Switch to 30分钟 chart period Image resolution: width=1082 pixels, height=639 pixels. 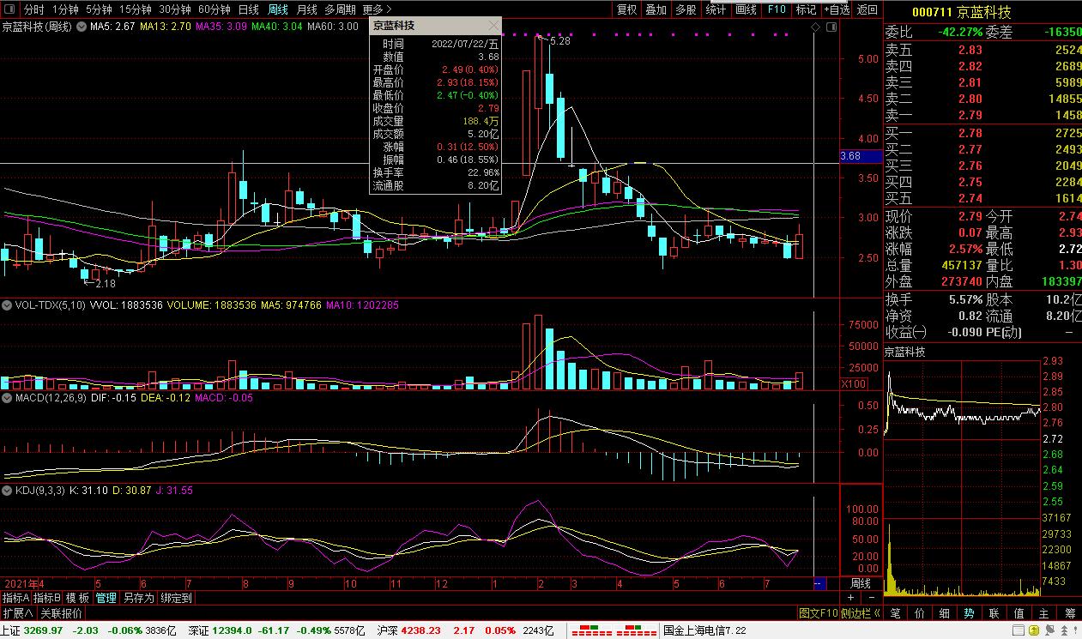click(175, 9)
